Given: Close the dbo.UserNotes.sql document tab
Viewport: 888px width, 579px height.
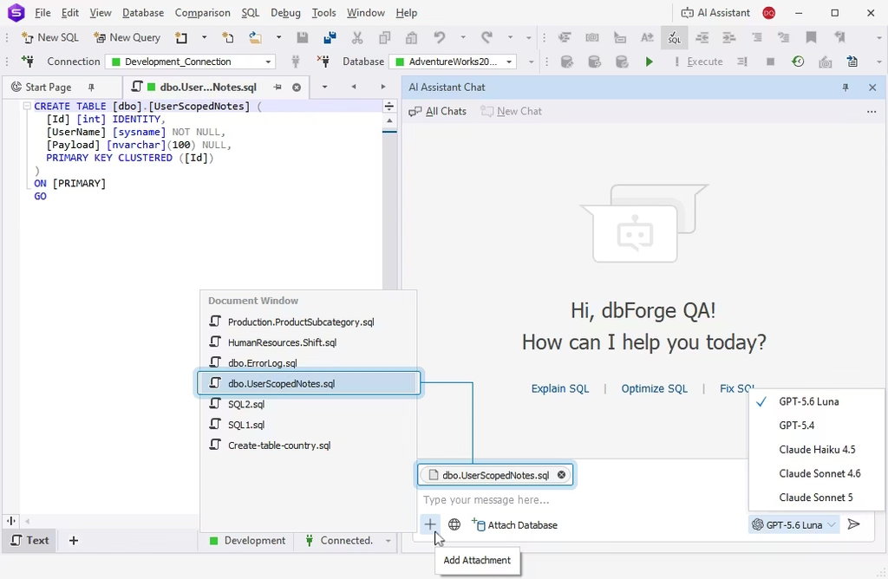Looking at the screenshot, I should pyautogui.click(x=297, y=88).
